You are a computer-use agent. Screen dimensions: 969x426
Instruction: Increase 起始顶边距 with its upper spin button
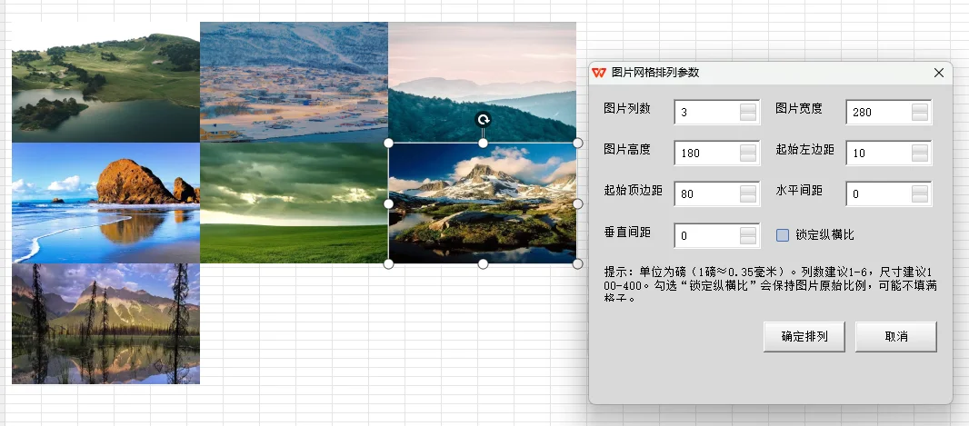(x=748, y=189)
